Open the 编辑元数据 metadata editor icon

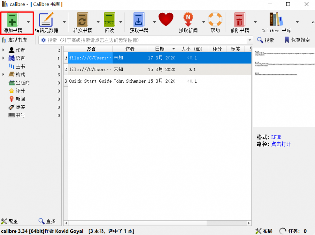tap(46, 20)
